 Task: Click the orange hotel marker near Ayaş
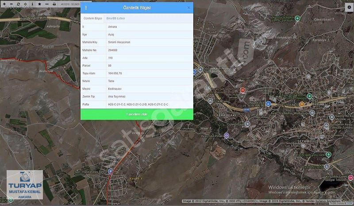301,104
